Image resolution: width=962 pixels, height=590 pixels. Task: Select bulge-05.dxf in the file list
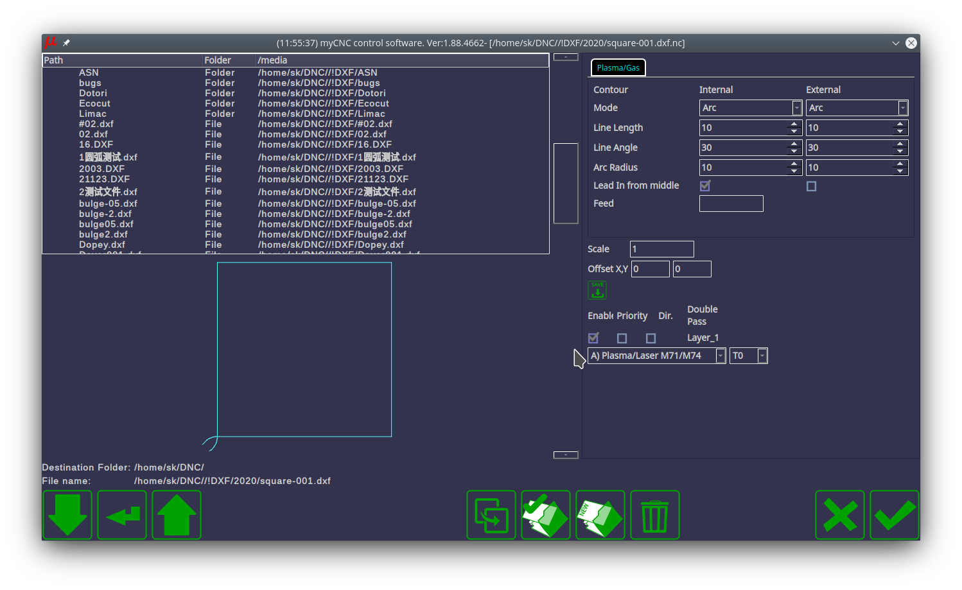click(108, 204)
